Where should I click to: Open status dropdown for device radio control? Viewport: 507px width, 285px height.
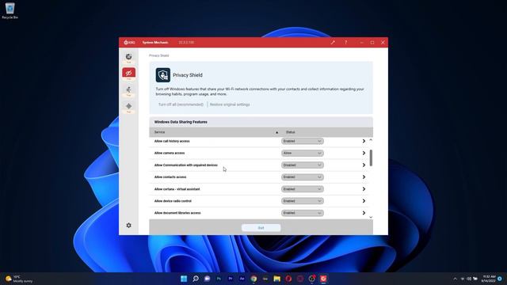coord(303,201)
